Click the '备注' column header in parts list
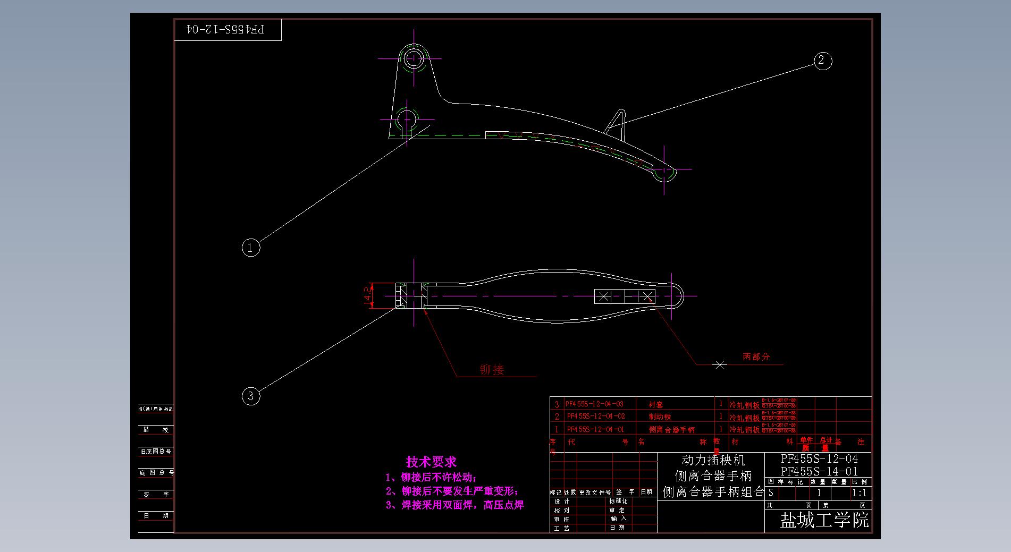1011x552 pixels. point(850,441)
